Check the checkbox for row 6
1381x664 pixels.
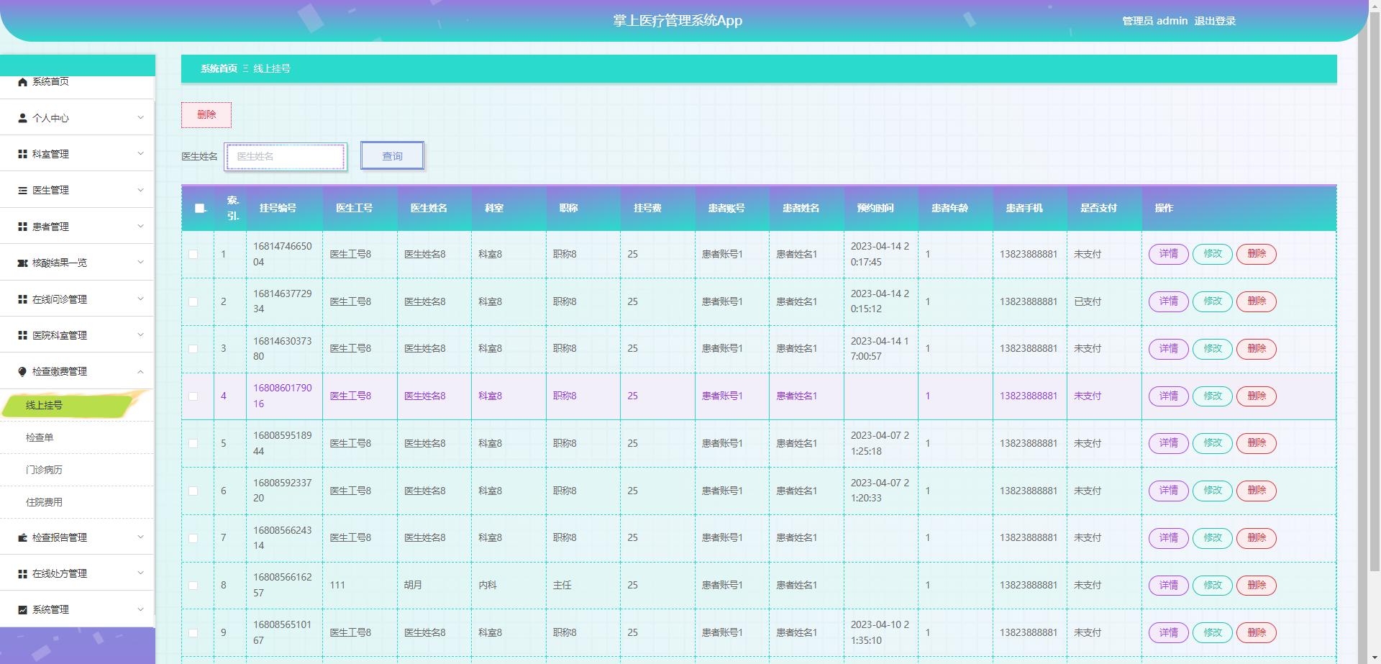193,491
